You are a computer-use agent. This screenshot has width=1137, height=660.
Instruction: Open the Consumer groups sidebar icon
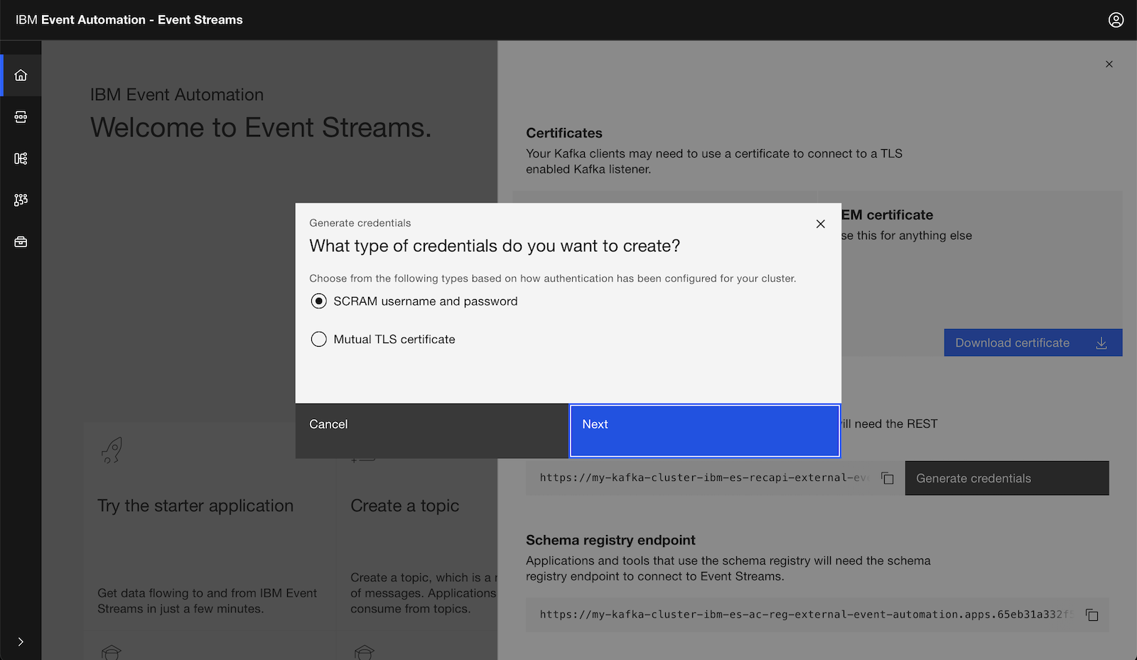[x=21, y=200]
